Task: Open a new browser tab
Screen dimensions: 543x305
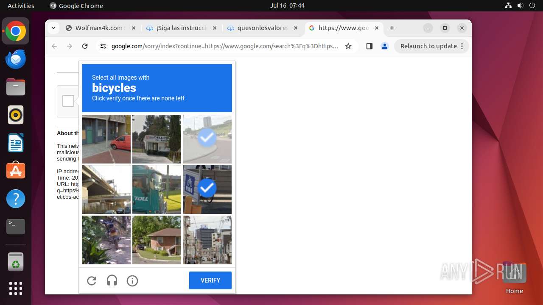Action: pyautogui.click(x=392, y=28)
